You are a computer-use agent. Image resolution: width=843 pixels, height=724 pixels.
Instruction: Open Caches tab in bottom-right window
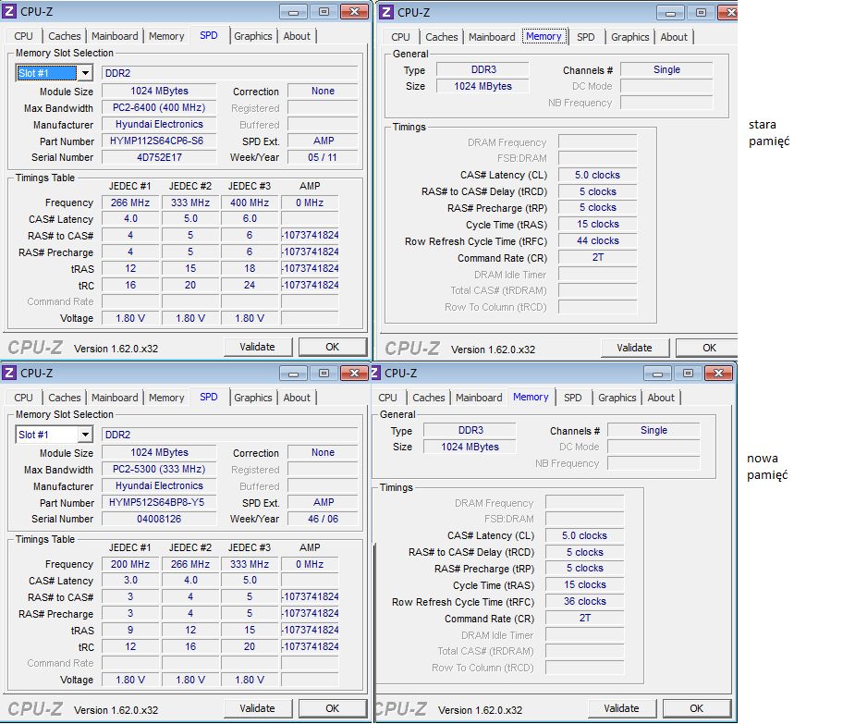429,398
